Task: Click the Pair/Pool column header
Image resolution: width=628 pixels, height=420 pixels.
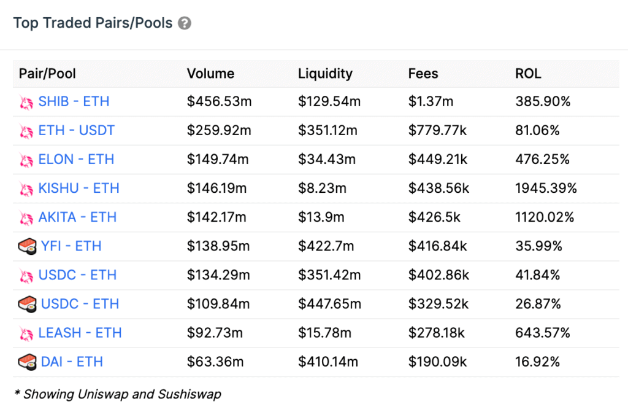Action: 47,74
